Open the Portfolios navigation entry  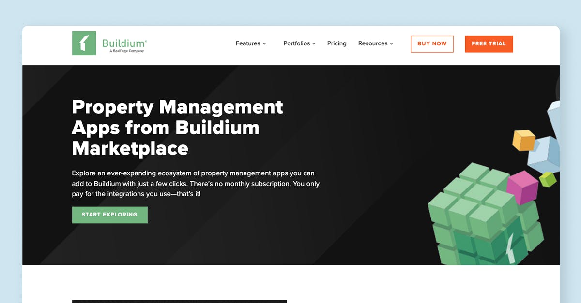point(297,43)
